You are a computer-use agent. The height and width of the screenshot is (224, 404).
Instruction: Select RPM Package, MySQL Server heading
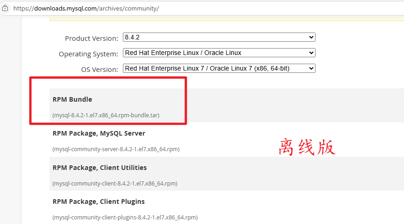99,133
